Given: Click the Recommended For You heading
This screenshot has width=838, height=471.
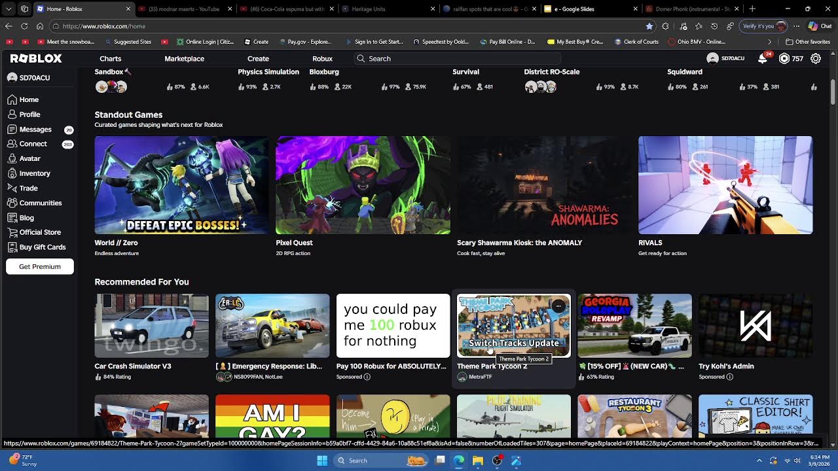Looking at the screenshot, I should coord(141,282).
